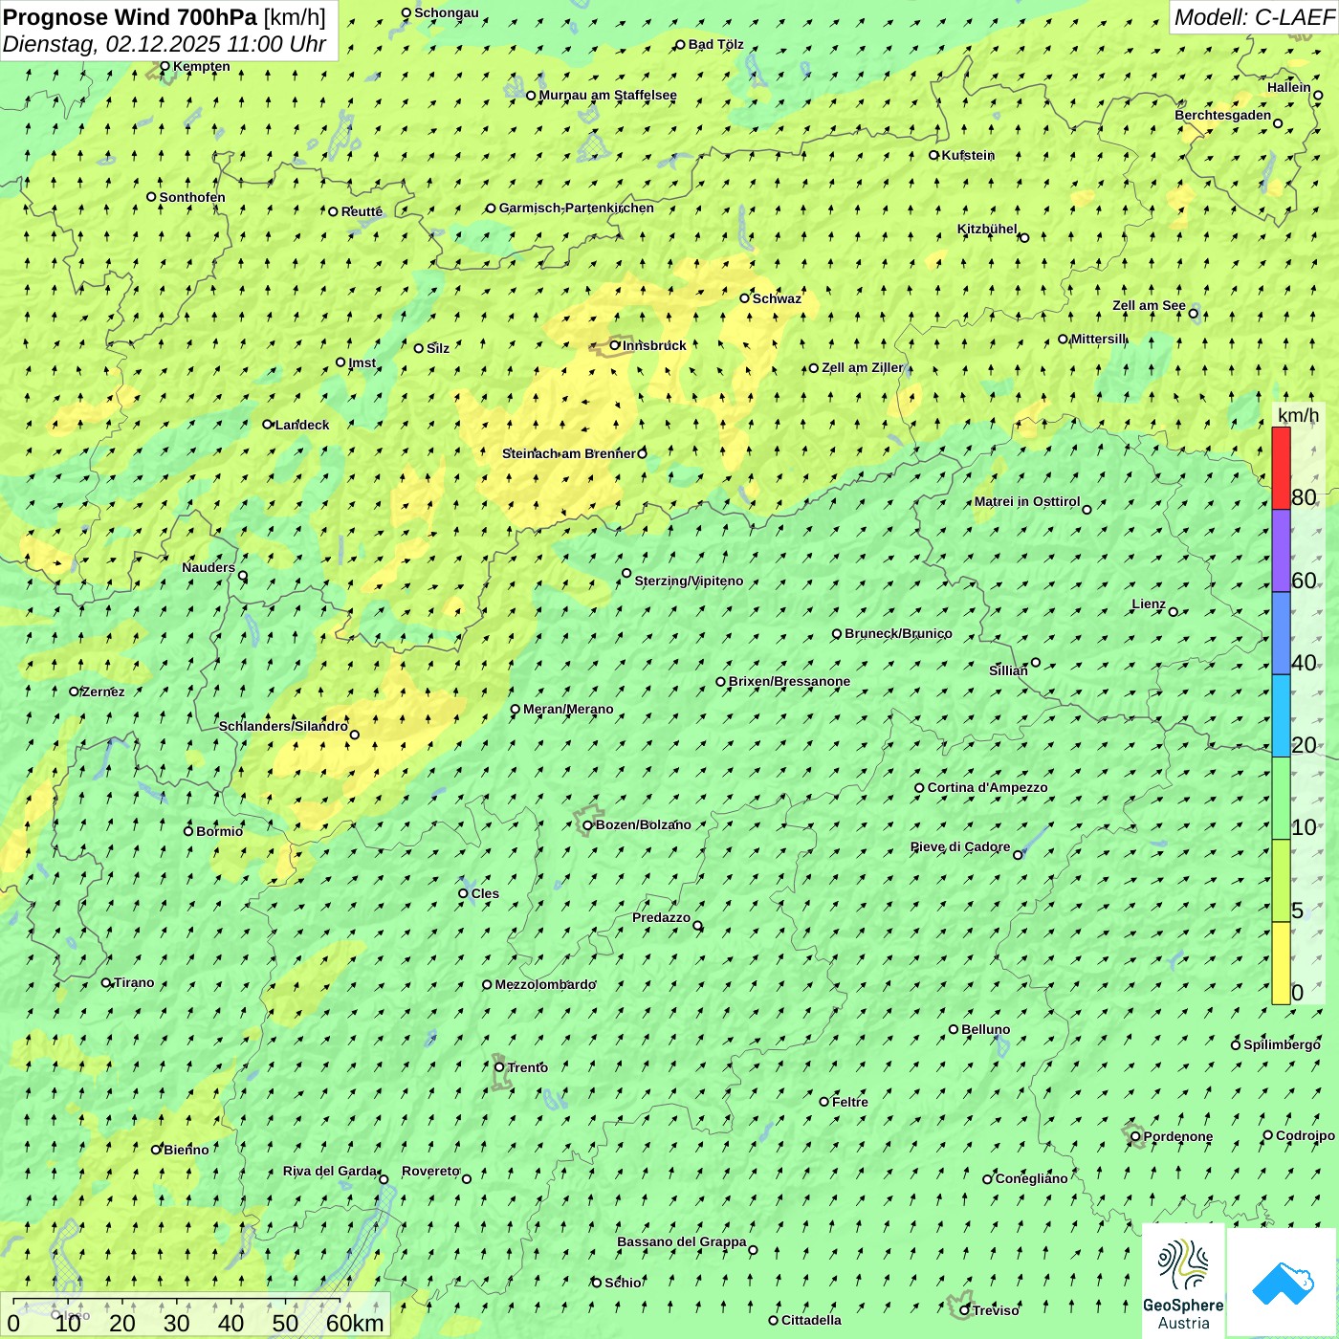Click the 'Schlanders/Silandro' label
1339x1339 pixels.
283,726
